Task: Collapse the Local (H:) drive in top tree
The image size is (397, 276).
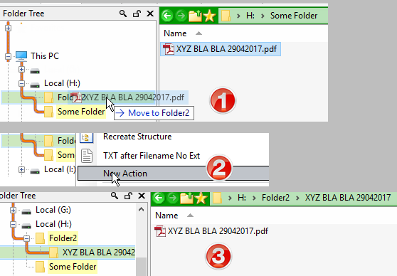Action: [22, 83]
